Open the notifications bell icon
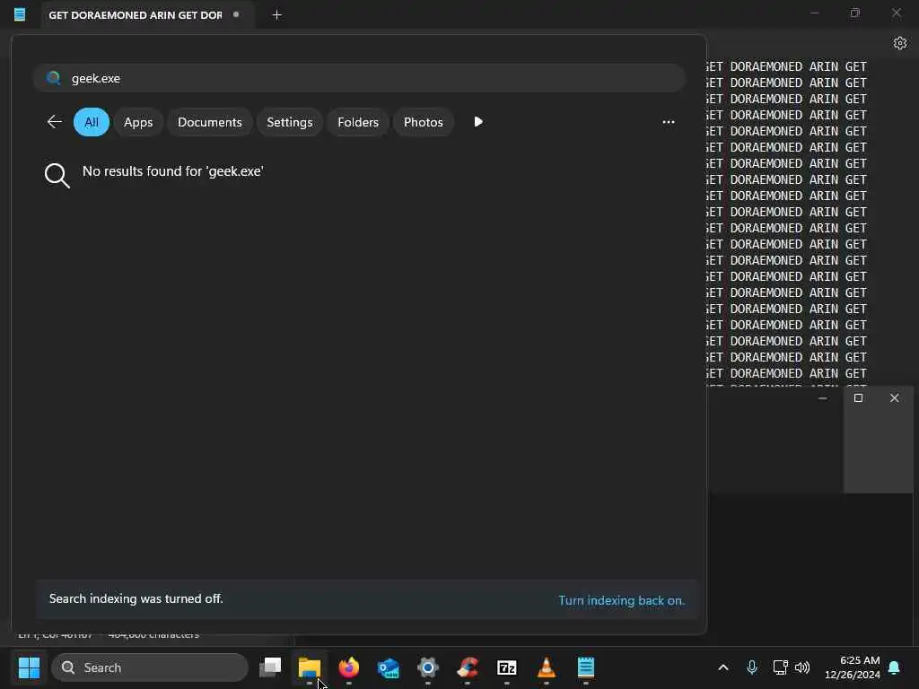Image resolution: width=919 pixels, height=689 pixels. tap(895, 667)
